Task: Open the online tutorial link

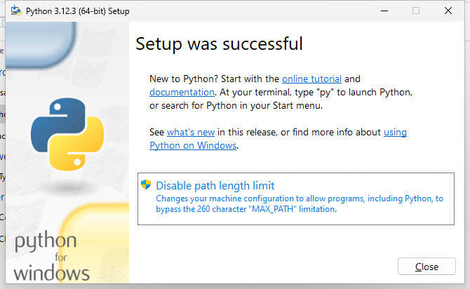Action: tap(311, 79)
